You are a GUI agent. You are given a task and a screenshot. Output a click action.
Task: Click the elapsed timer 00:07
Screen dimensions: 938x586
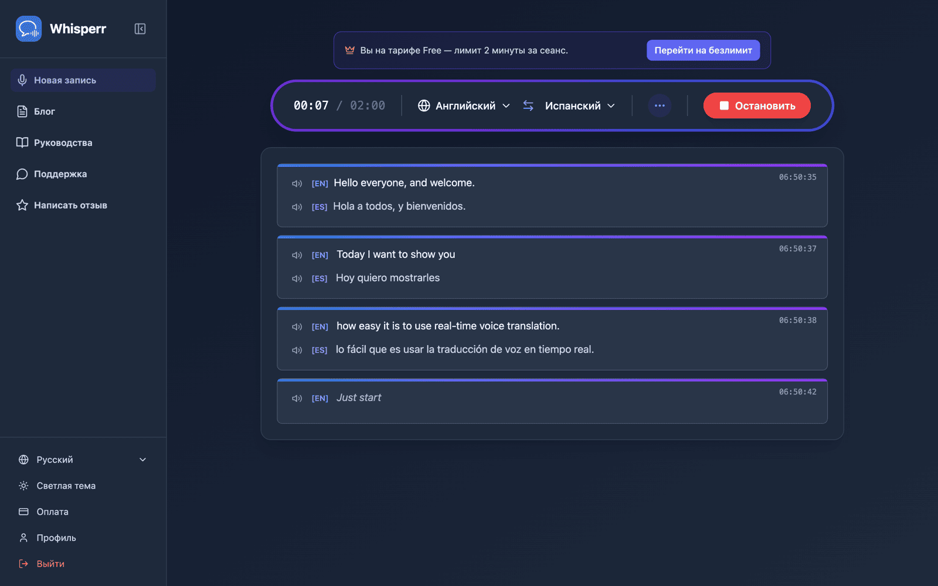311,105
